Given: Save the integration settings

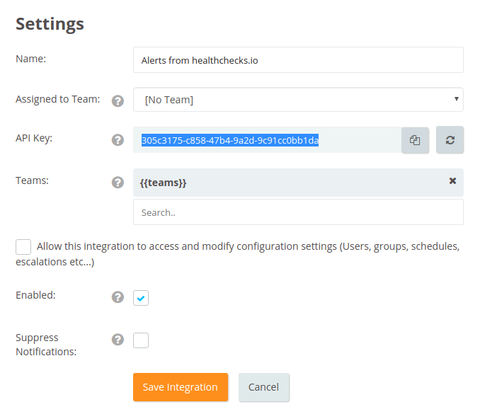Looking at the screenshot, I should [x=180, y=387].
